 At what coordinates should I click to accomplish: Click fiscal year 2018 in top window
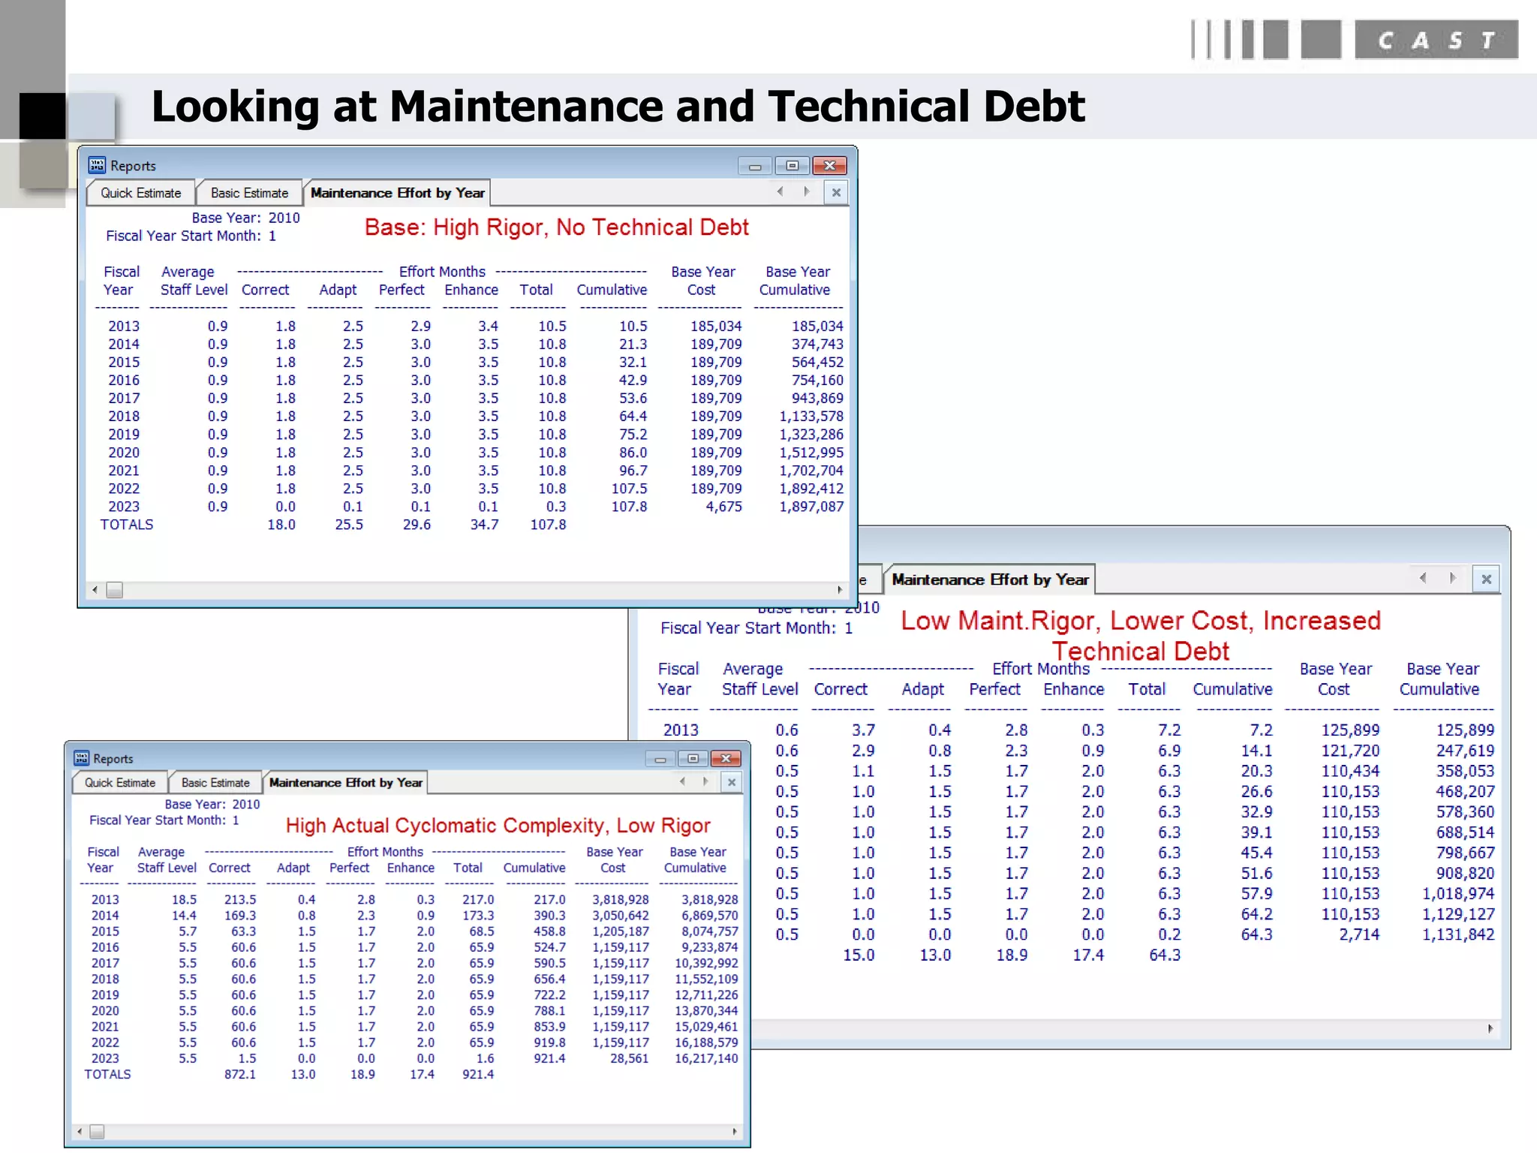click(124, 417)
